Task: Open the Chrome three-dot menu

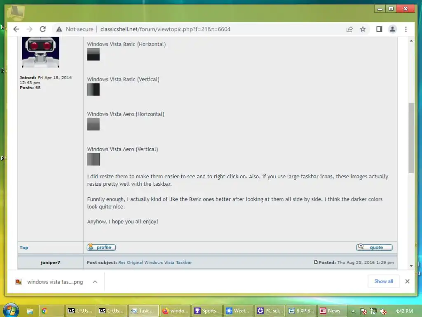Action: (406, 29)
